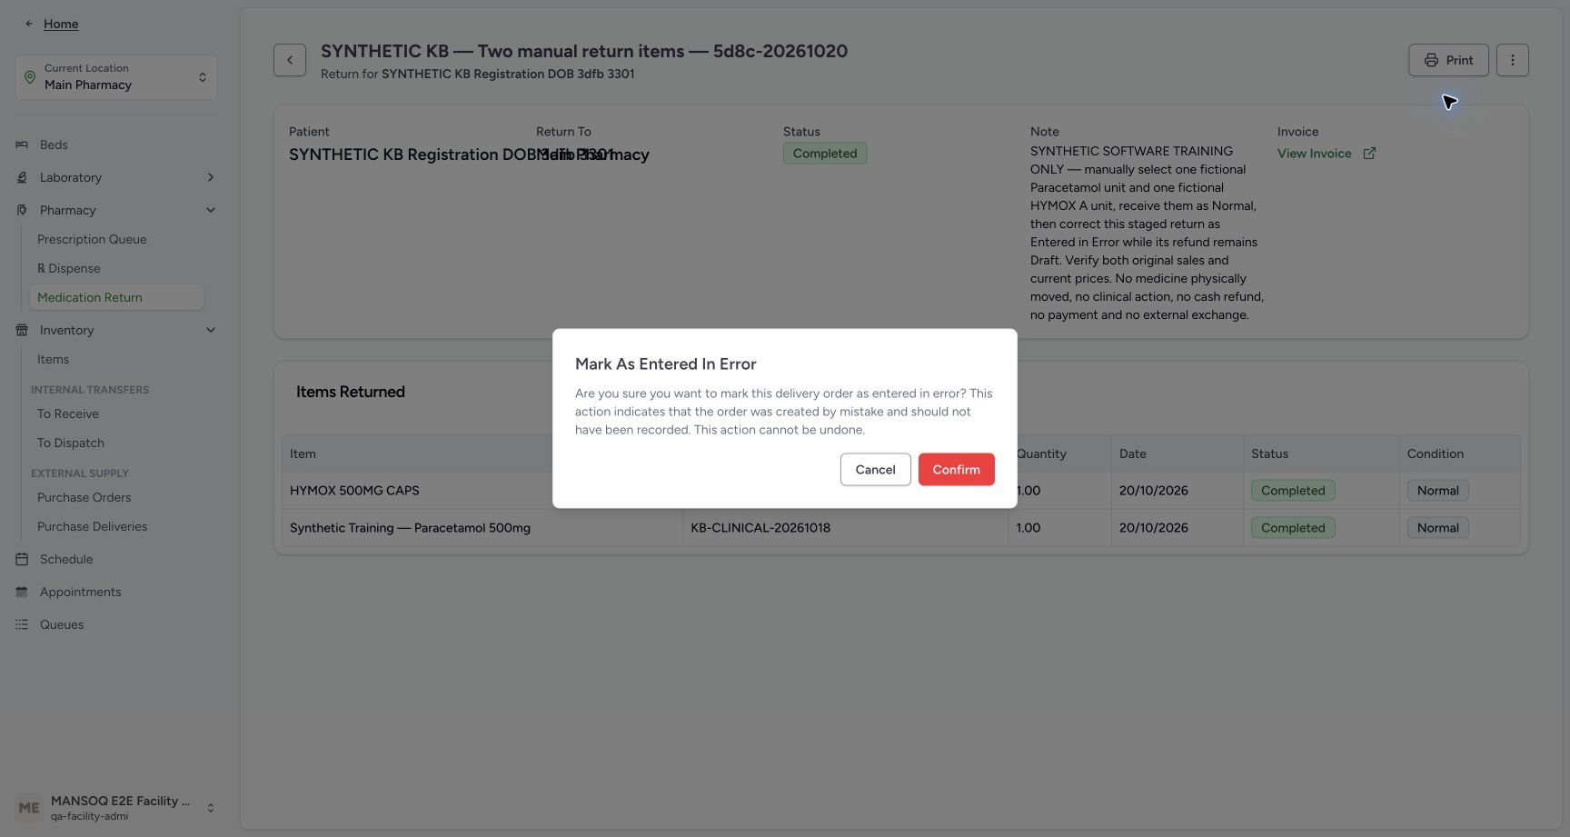Click the Pharmacy icon in sidebar
Screen dimensions: 1570x837
22,210
